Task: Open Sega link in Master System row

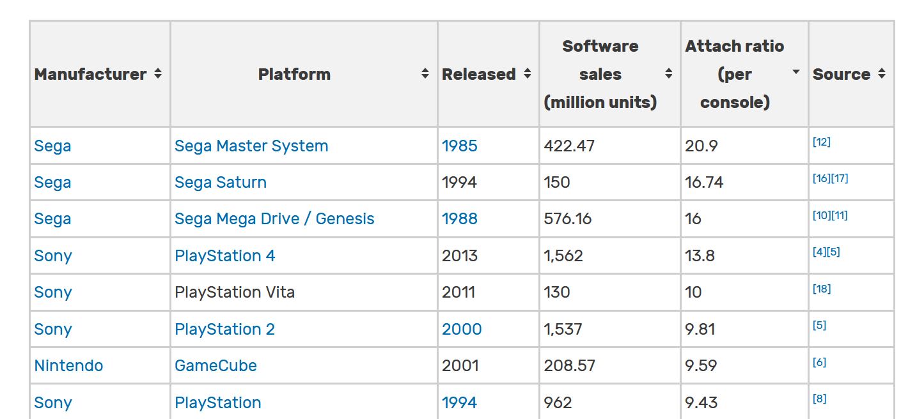Action: point(52,146)
